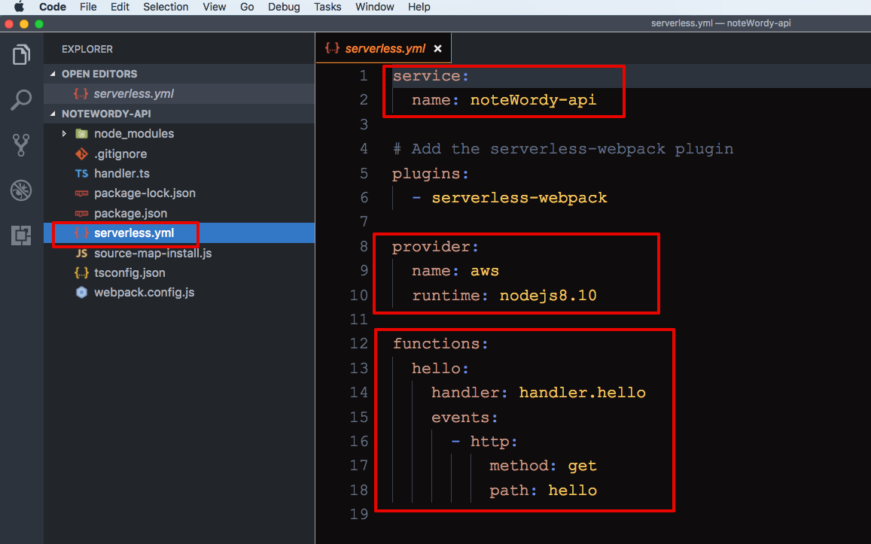This screenshot has height=544, width=871.
Task: Click the TS icon next to handler.ts
Action: [x=82, y=173]
